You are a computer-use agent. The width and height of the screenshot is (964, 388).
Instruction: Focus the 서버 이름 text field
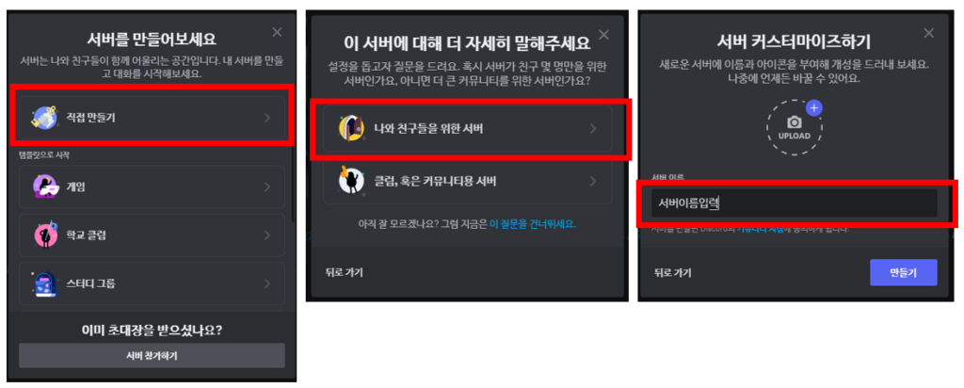point(795,202)
